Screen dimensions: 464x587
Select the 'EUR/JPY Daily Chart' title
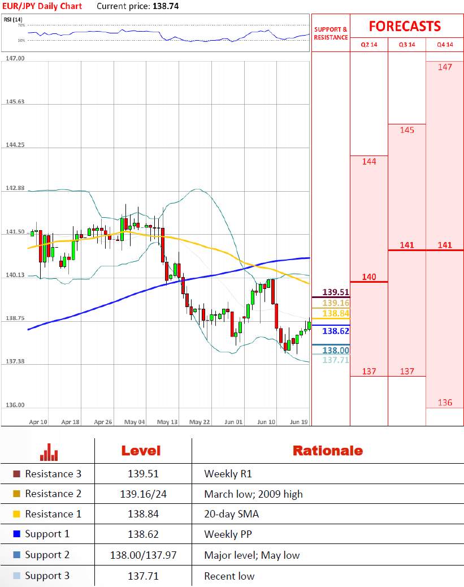[42, 6]
